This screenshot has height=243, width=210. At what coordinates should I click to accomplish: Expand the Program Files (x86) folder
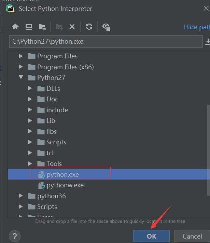[20, 67]
